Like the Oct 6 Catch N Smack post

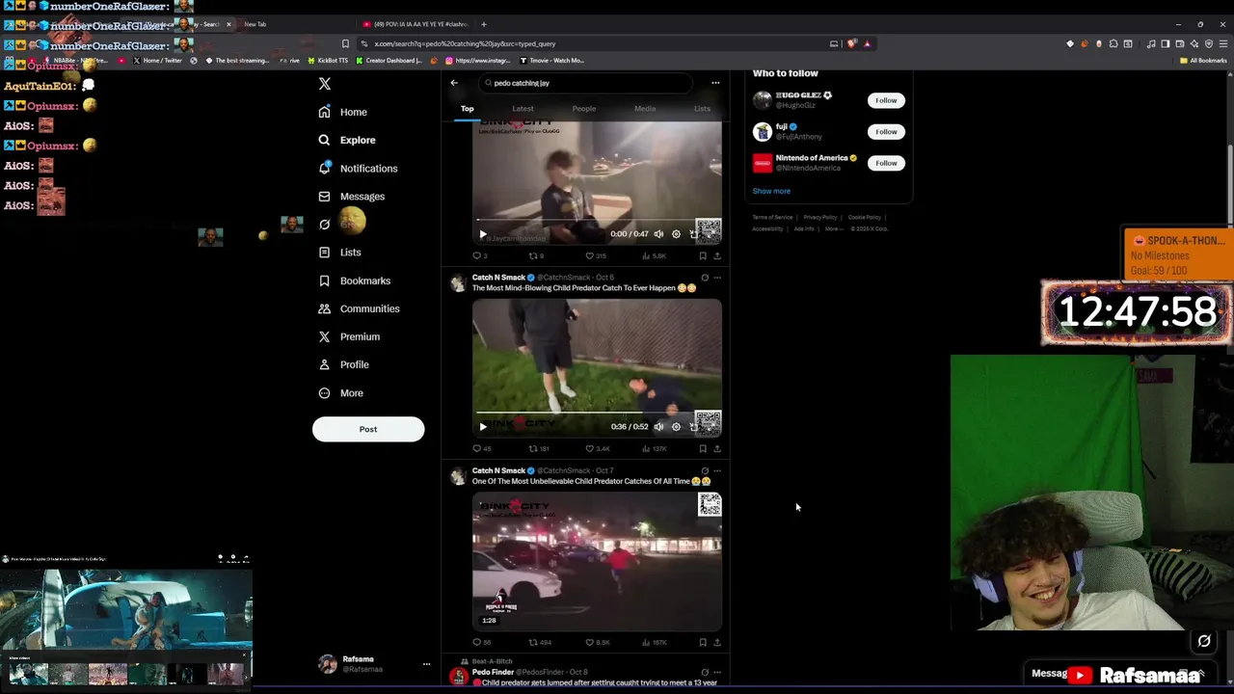598,448
